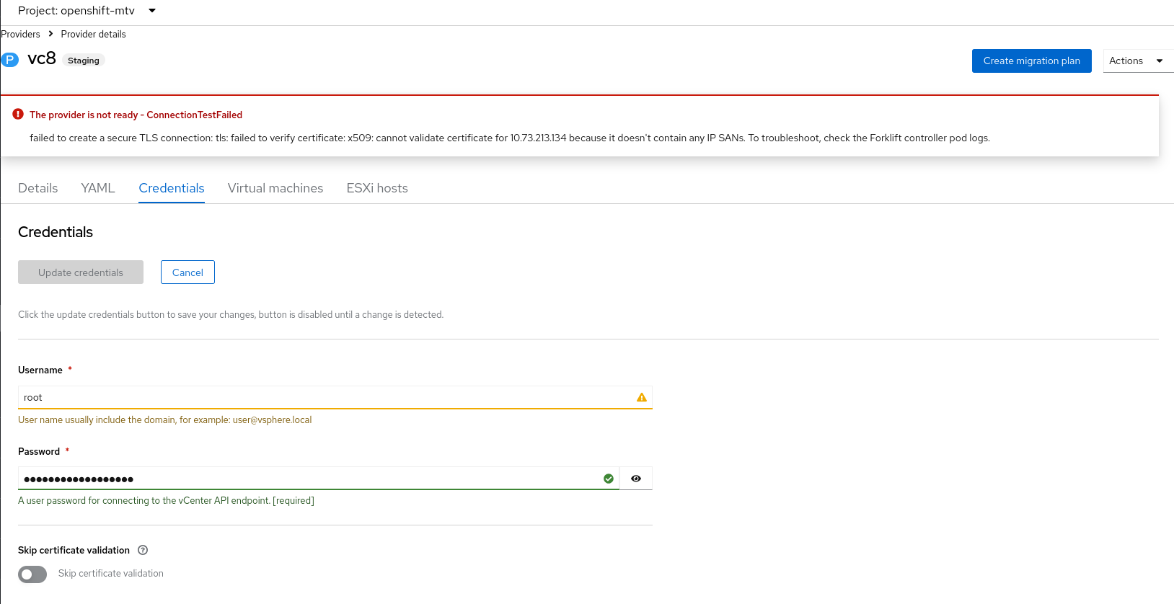Screen dimensions: 1174x604
Task: Select the Virtual machines tab
Action: (x=275, y=188)
